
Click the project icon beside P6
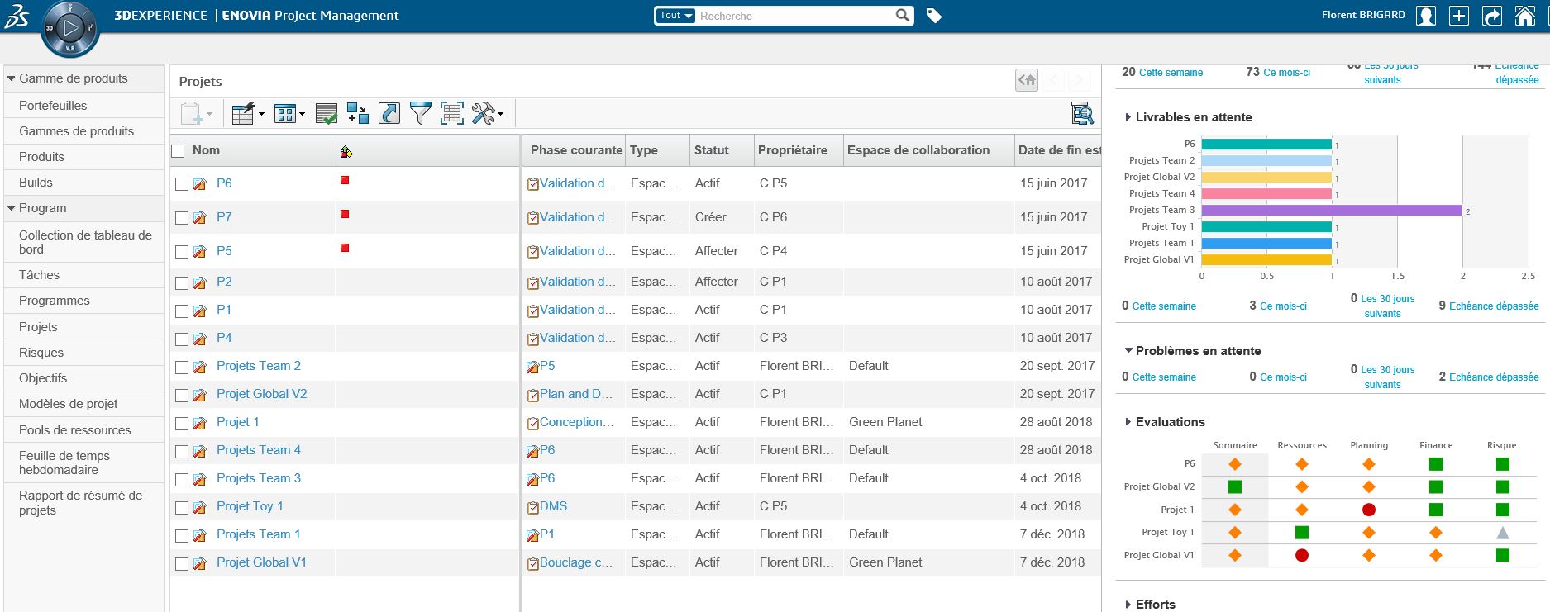pyautogui.click(x=200, y=184)
